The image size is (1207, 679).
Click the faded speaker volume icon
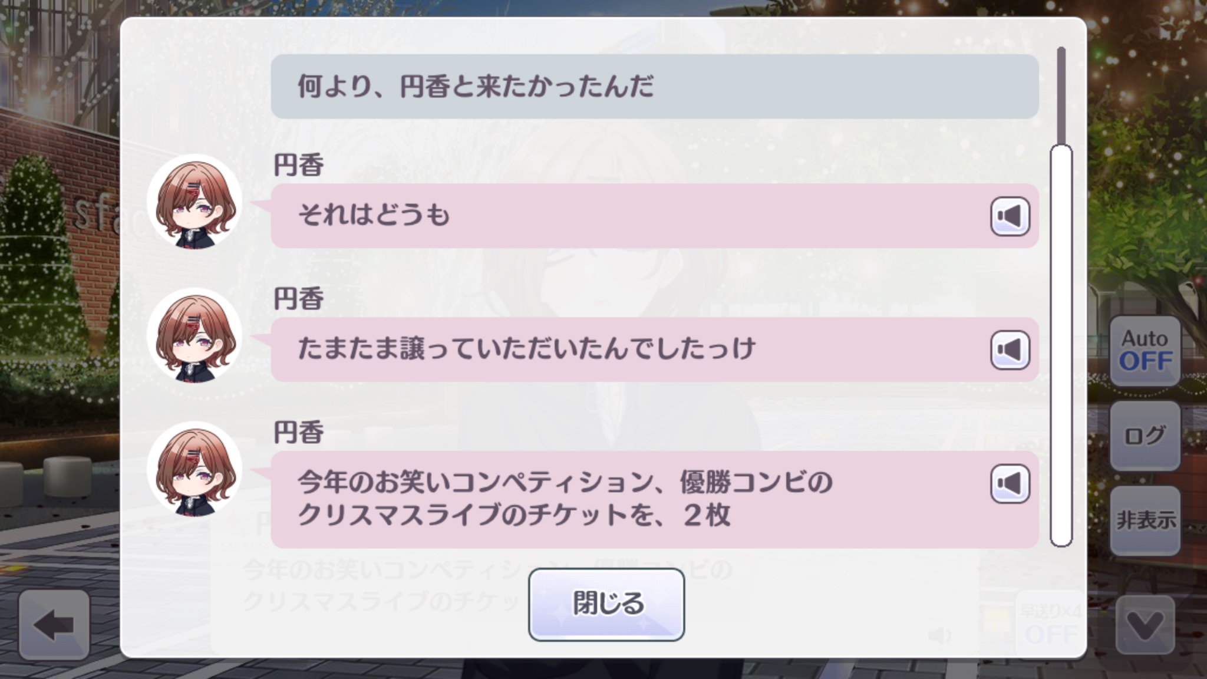click(x=939, y=635)
